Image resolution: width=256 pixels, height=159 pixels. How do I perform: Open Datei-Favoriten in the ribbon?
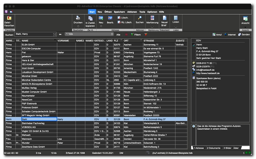point(9,21)
